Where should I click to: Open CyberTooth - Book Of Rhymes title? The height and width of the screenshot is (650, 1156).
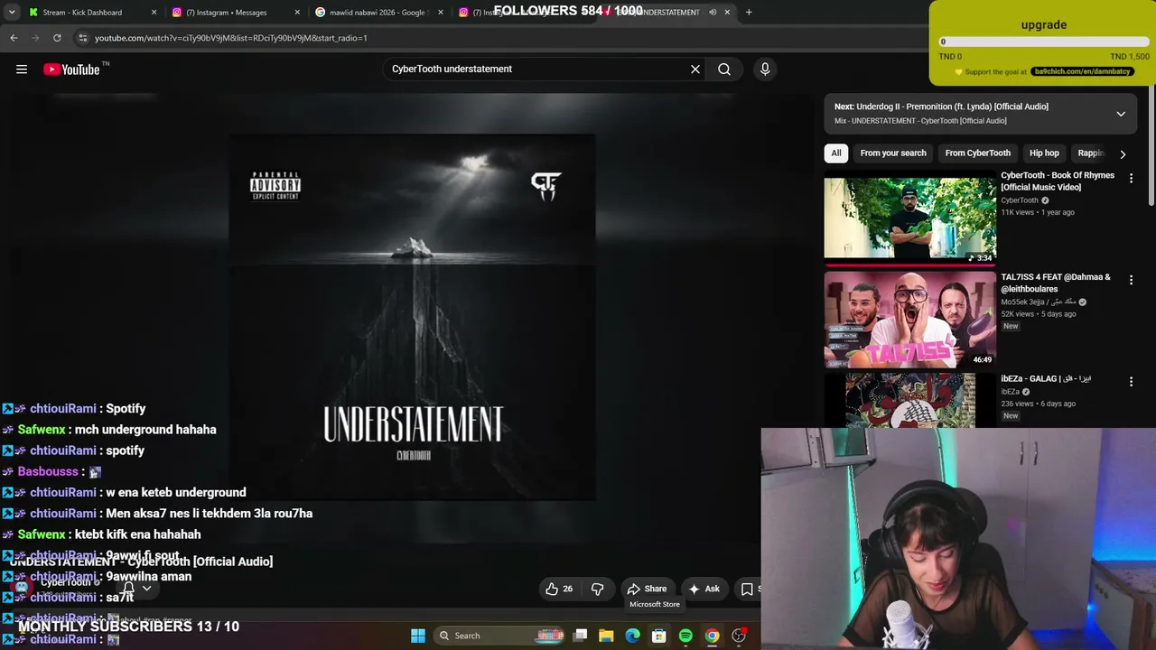[1058, 181]
